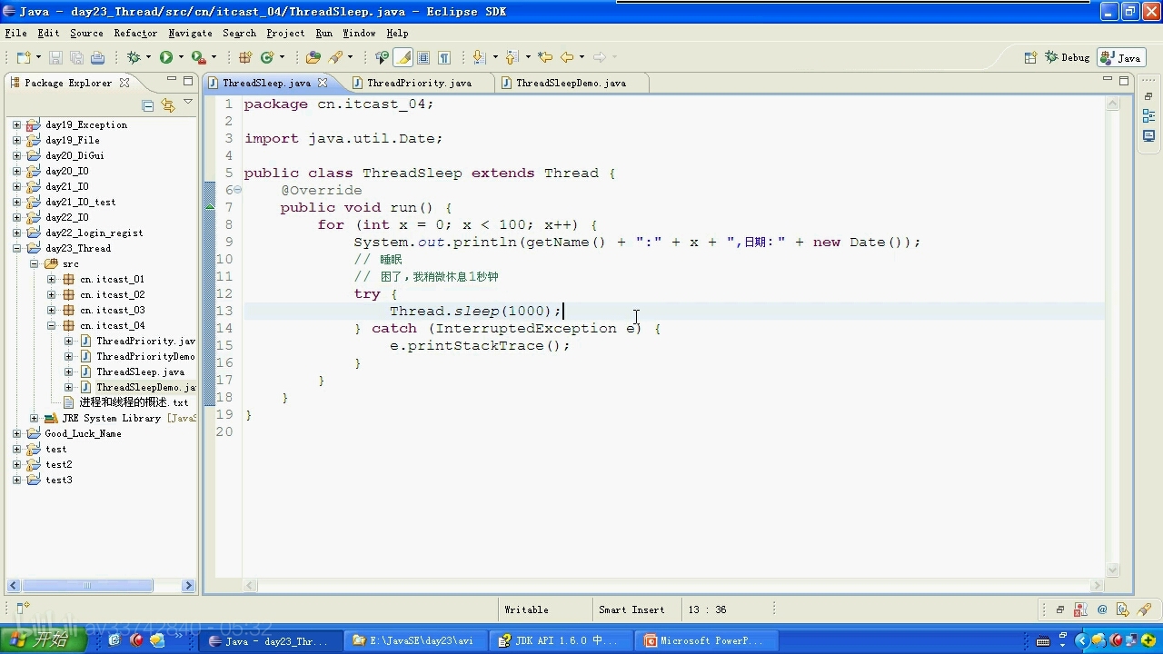
Task: Switch to ThreadSleepDemo.java editor tab
Action: coord(571,83)
